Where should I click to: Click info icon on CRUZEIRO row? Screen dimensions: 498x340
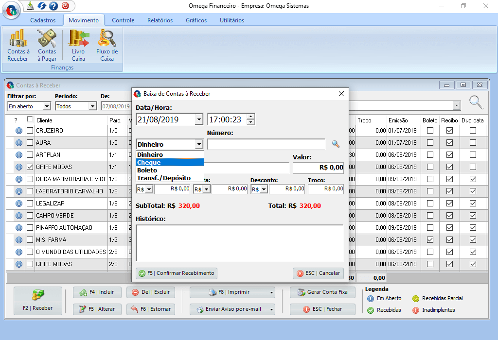coord(19,131)
